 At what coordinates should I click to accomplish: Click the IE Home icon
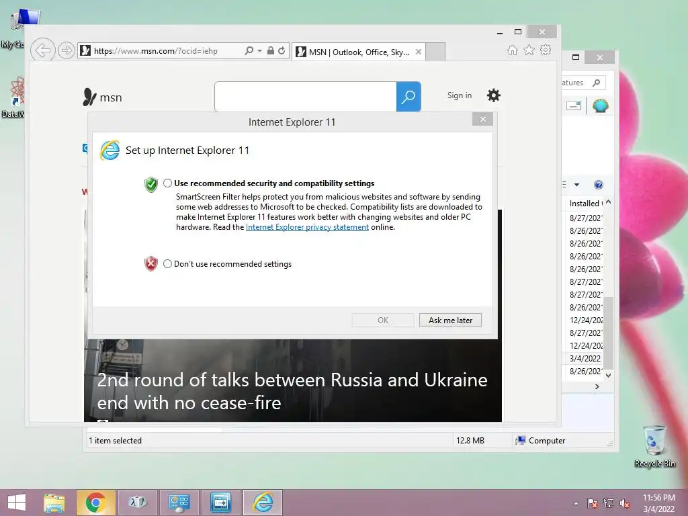click(512, 50)
